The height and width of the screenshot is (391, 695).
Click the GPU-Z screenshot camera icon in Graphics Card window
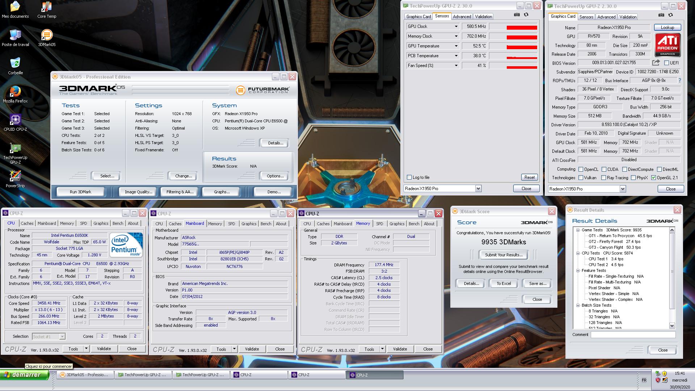point(661,15)
